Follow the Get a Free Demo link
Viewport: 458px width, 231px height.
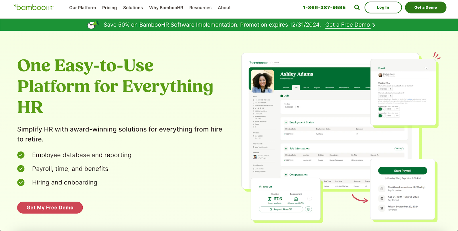348,25
